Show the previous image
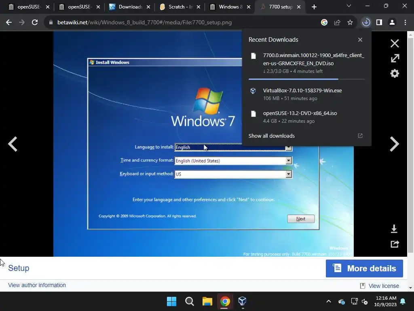 [x=13, y=144]
